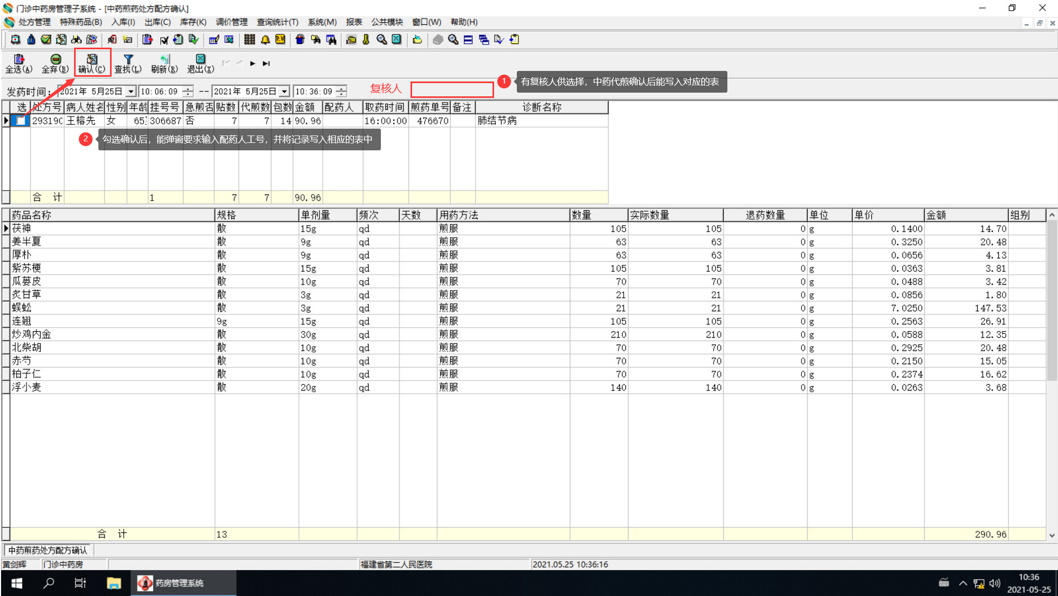Click the 查找(L) filter funnel icon
Viewport: 1058px width, 596px height.
128,59
